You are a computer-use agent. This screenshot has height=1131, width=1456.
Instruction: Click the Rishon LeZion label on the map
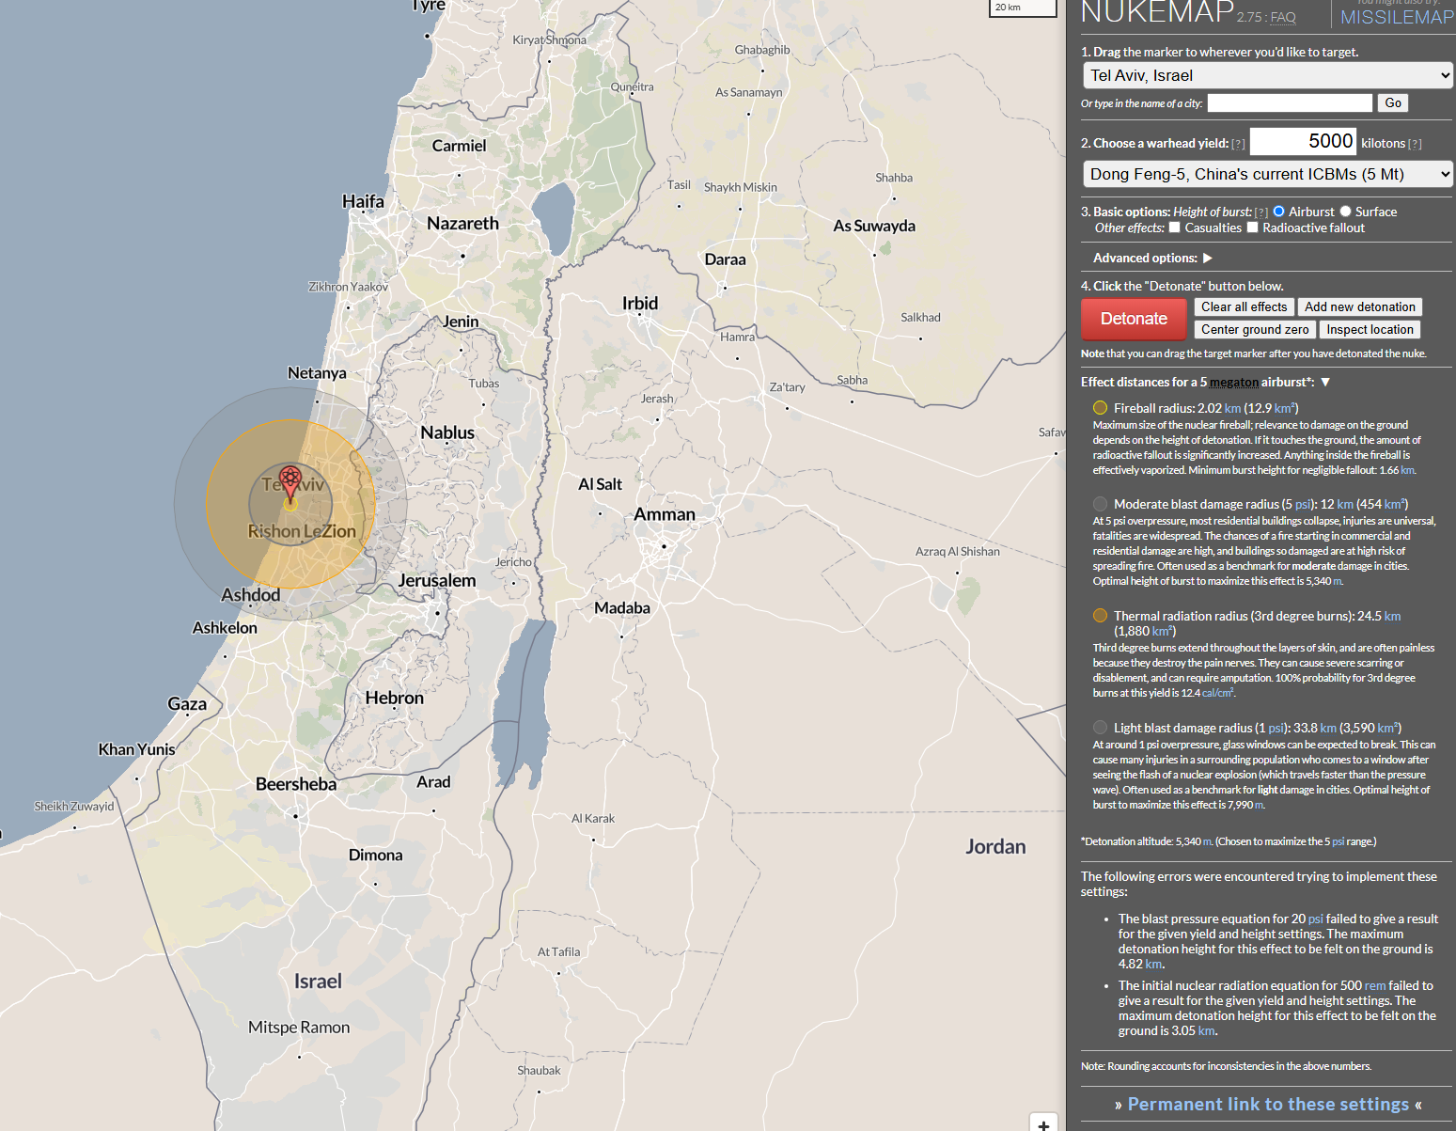[302, 531]
